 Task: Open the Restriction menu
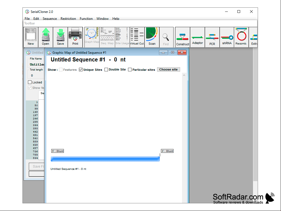tap(68, 18)
